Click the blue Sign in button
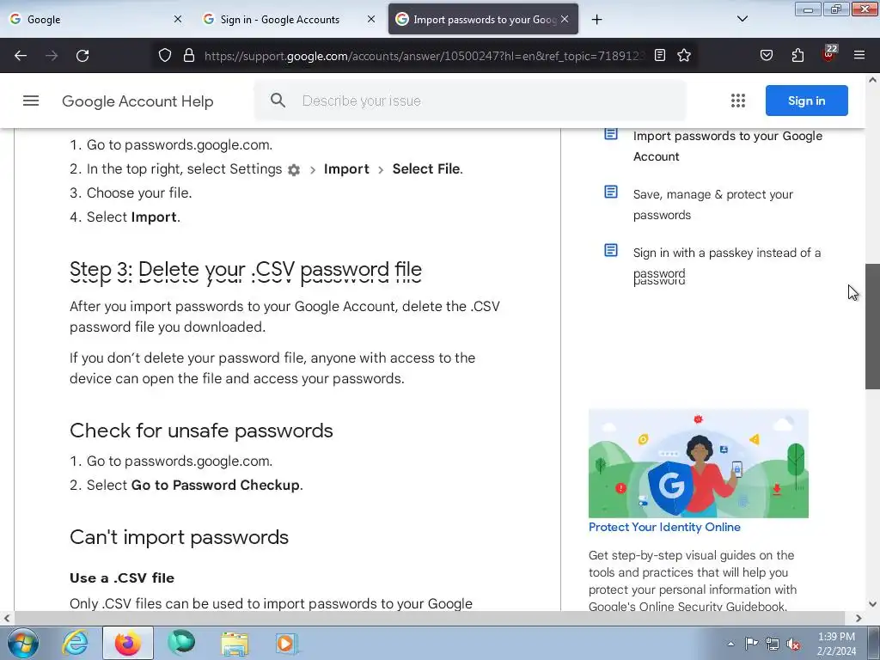Image resolution: width=880 pixels, height=660 pixels. click(806, 101)
